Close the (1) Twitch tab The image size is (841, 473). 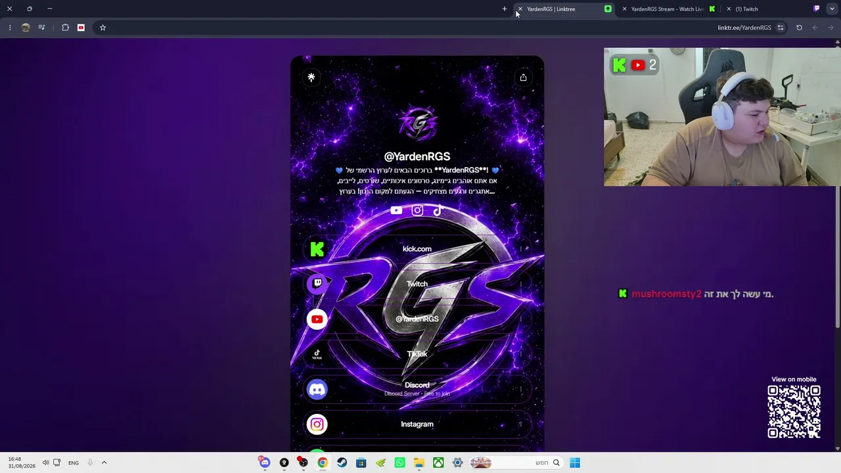click(729, 9)
